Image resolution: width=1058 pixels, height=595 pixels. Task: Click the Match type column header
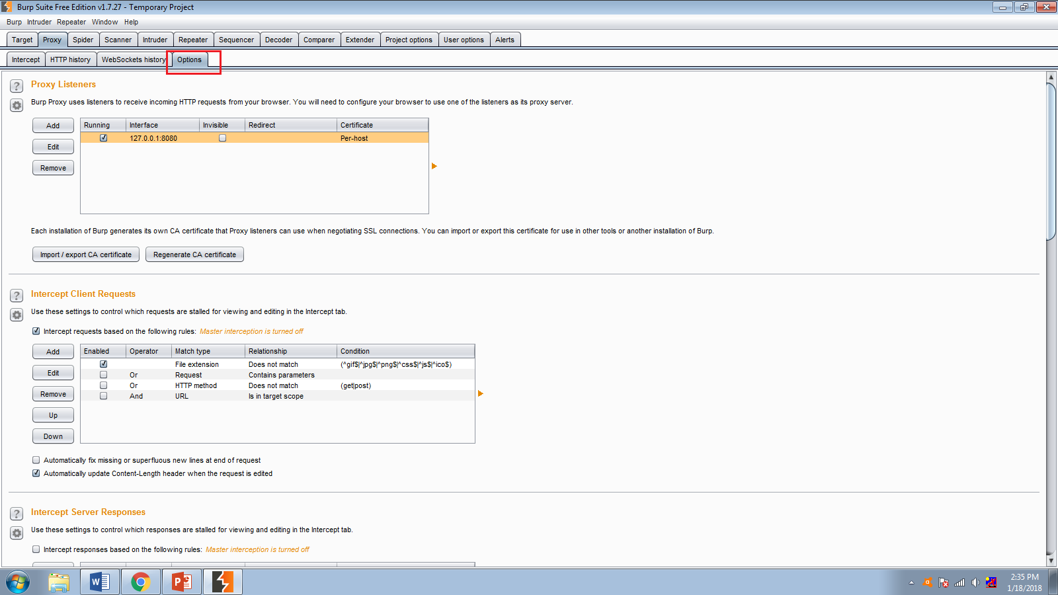pyautogui.click(x=208, y=351)
